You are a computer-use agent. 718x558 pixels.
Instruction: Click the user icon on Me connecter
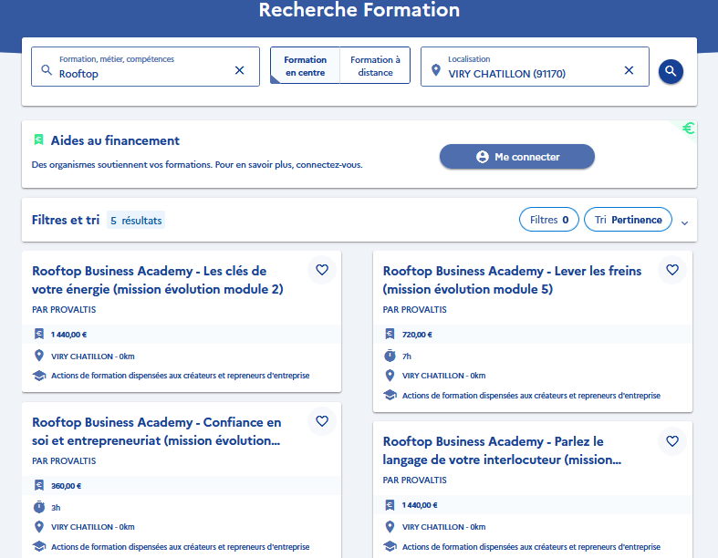point(483,157)
